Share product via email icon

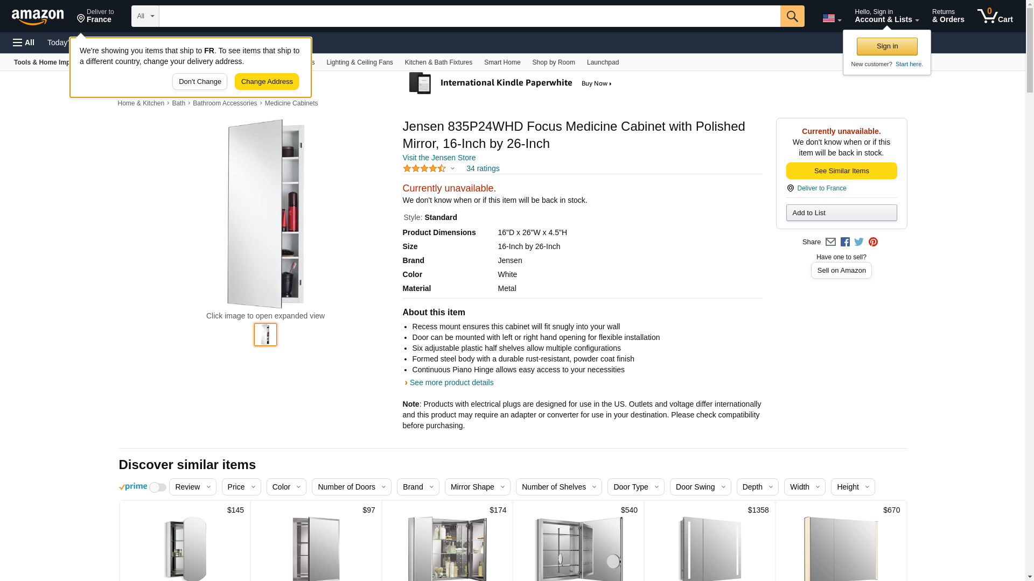pyautogui.click(x=830, y=242)
